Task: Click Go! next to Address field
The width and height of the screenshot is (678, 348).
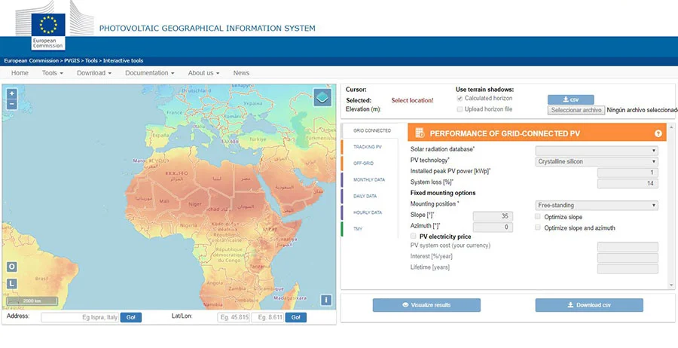Action: pyautogui.click(x=130, y=318)
